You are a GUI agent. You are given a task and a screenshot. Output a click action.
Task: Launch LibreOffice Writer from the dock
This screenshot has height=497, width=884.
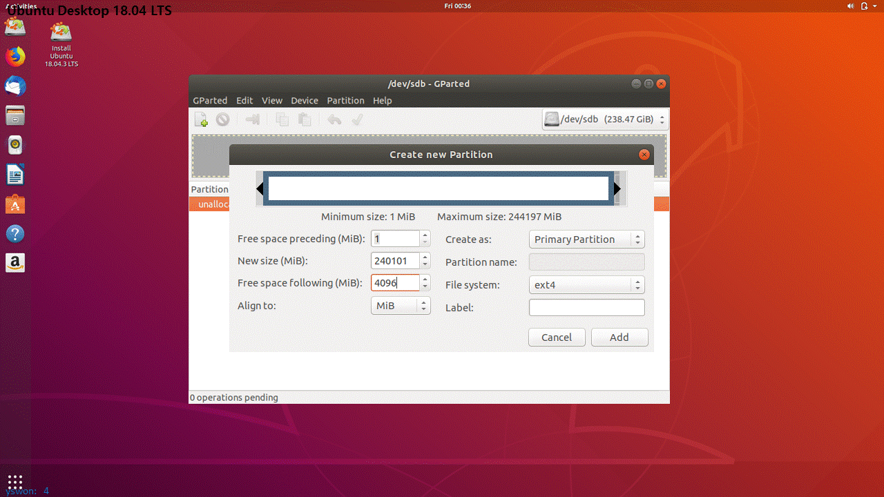click(x=15, y=175)
